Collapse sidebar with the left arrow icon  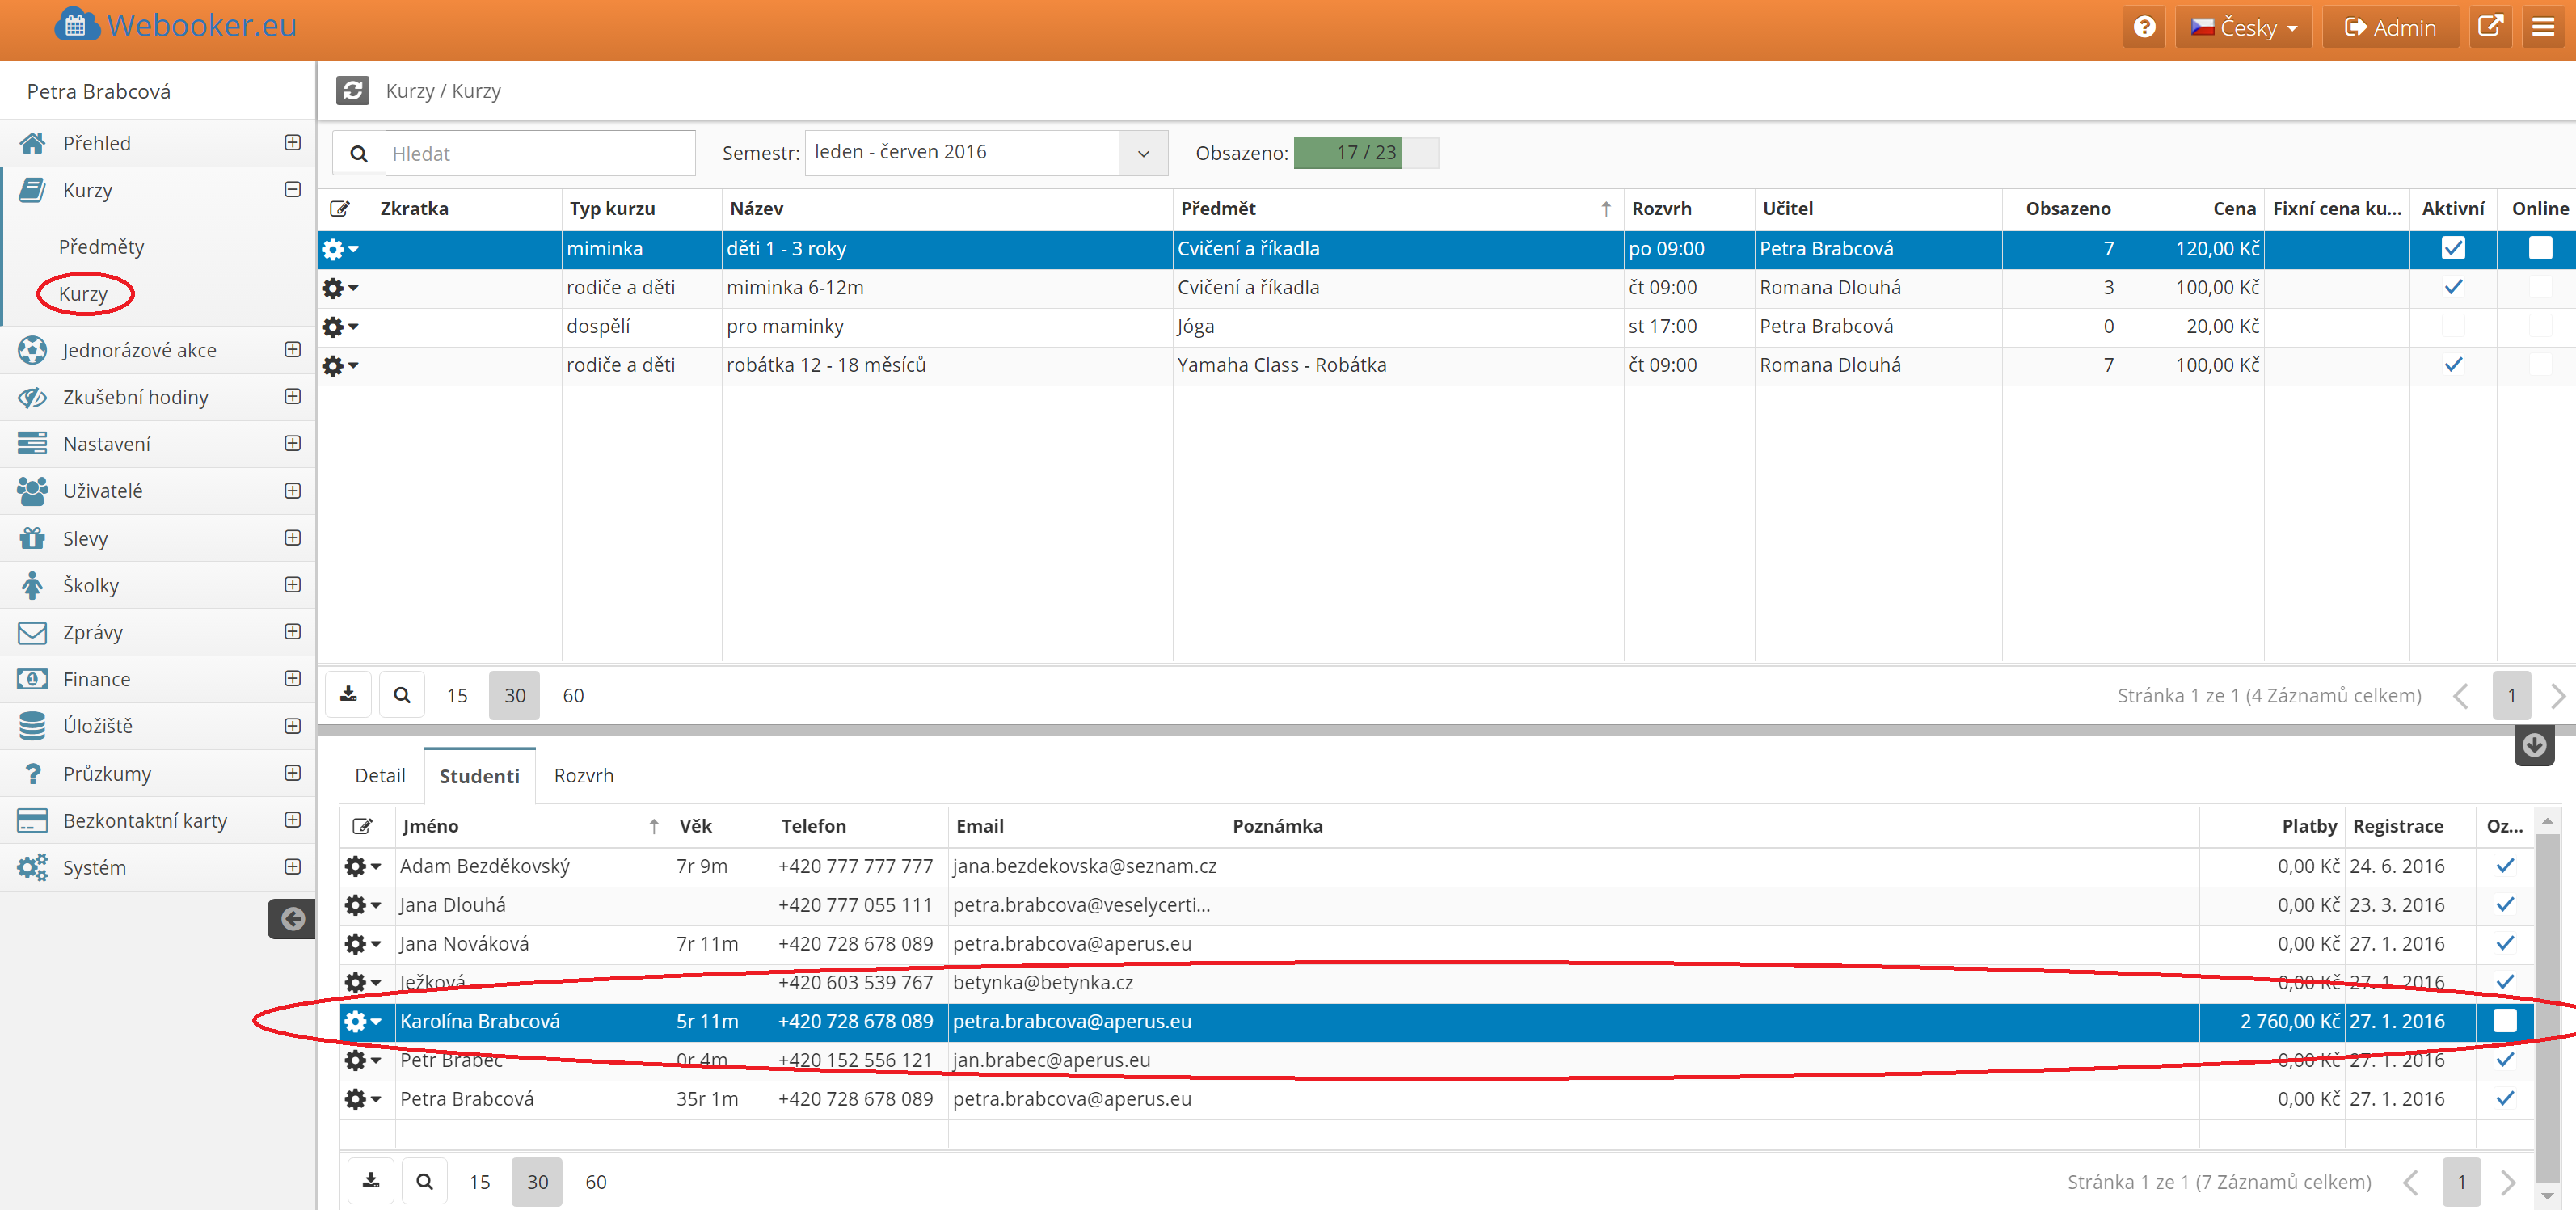coord(291,919)
